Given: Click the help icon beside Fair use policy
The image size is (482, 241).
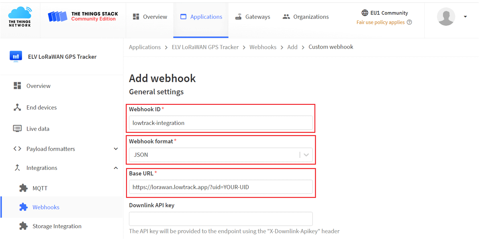Looking at the screenshot, I should point(409,22).
